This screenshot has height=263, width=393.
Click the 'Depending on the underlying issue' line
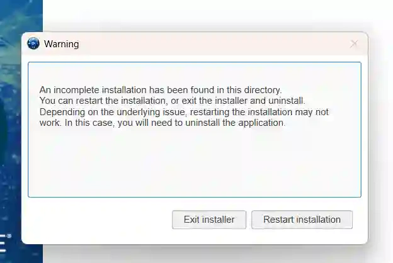point(184,112)
